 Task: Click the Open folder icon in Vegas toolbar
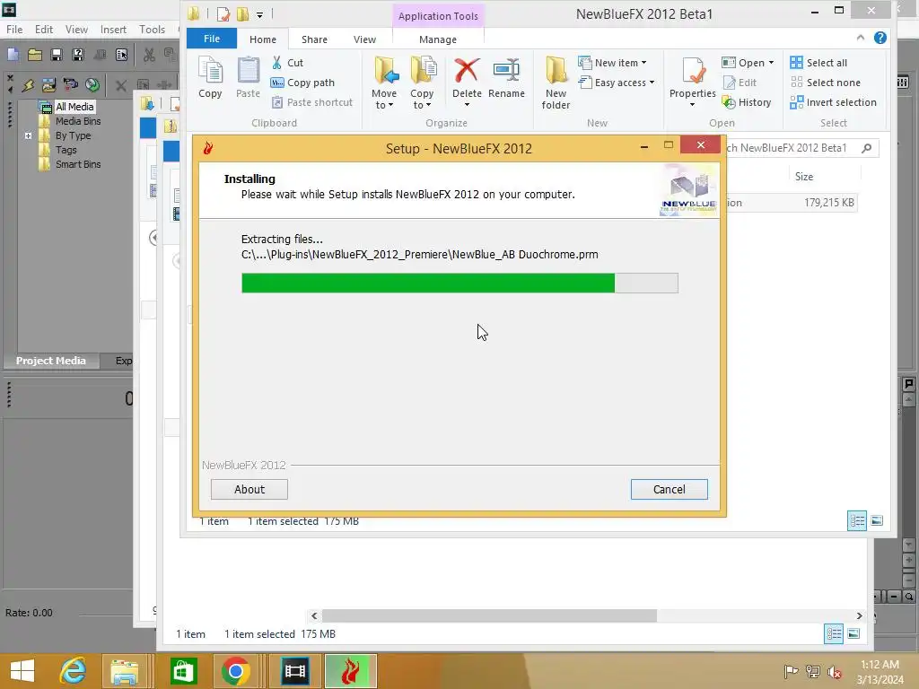pyautogui.click(x=35, y=55)
